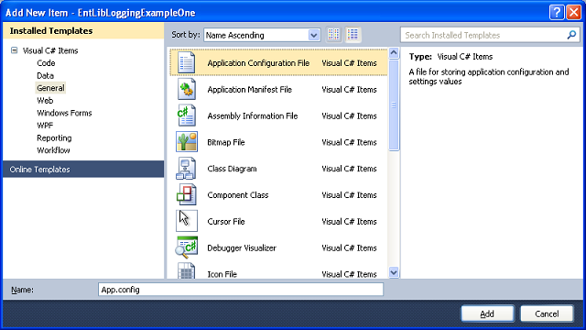
Task: Click 'Debugger Visualizer' name text
Action: [242, 247]
